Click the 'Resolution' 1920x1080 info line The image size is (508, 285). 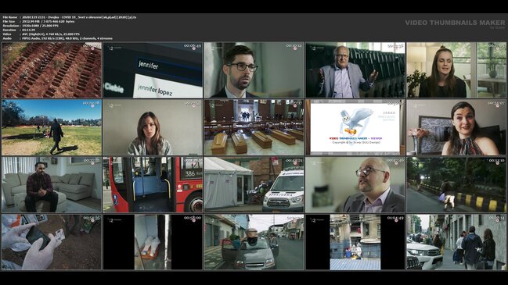[31, 26]
